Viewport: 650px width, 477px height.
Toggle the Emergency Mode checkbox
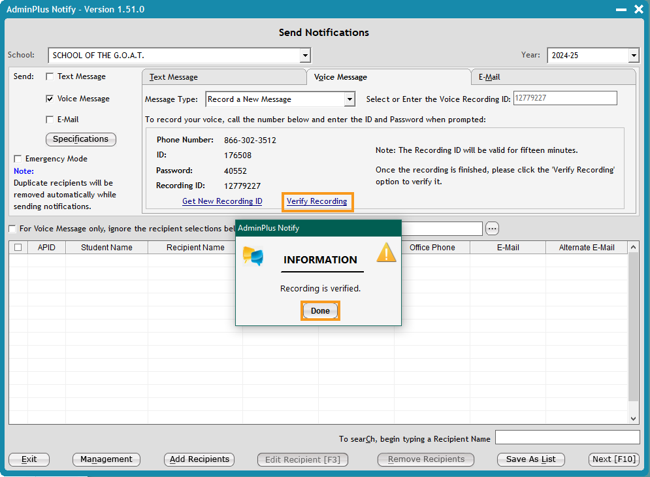pyautogui.click(x=18, y=159)
